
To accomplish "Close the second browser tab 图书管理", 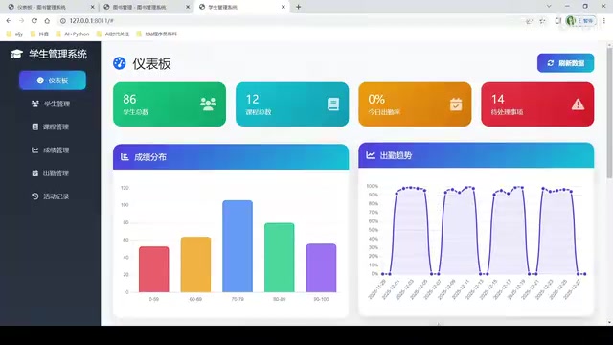I will 188,7.
